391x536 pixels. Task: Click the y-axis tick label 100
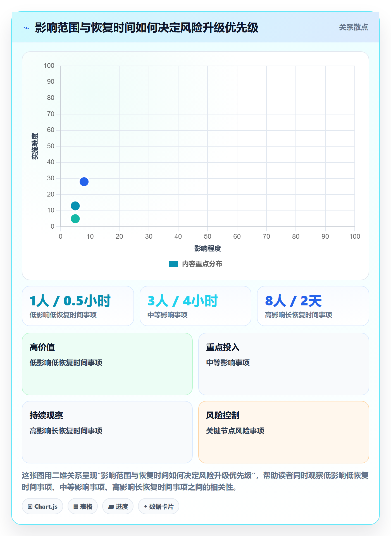pos(49,66)
